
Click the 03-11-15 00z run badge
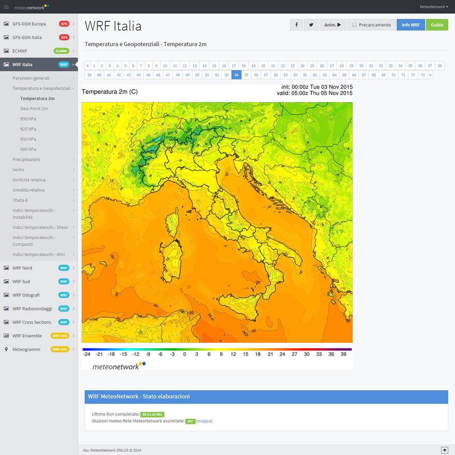coord(152,415)
